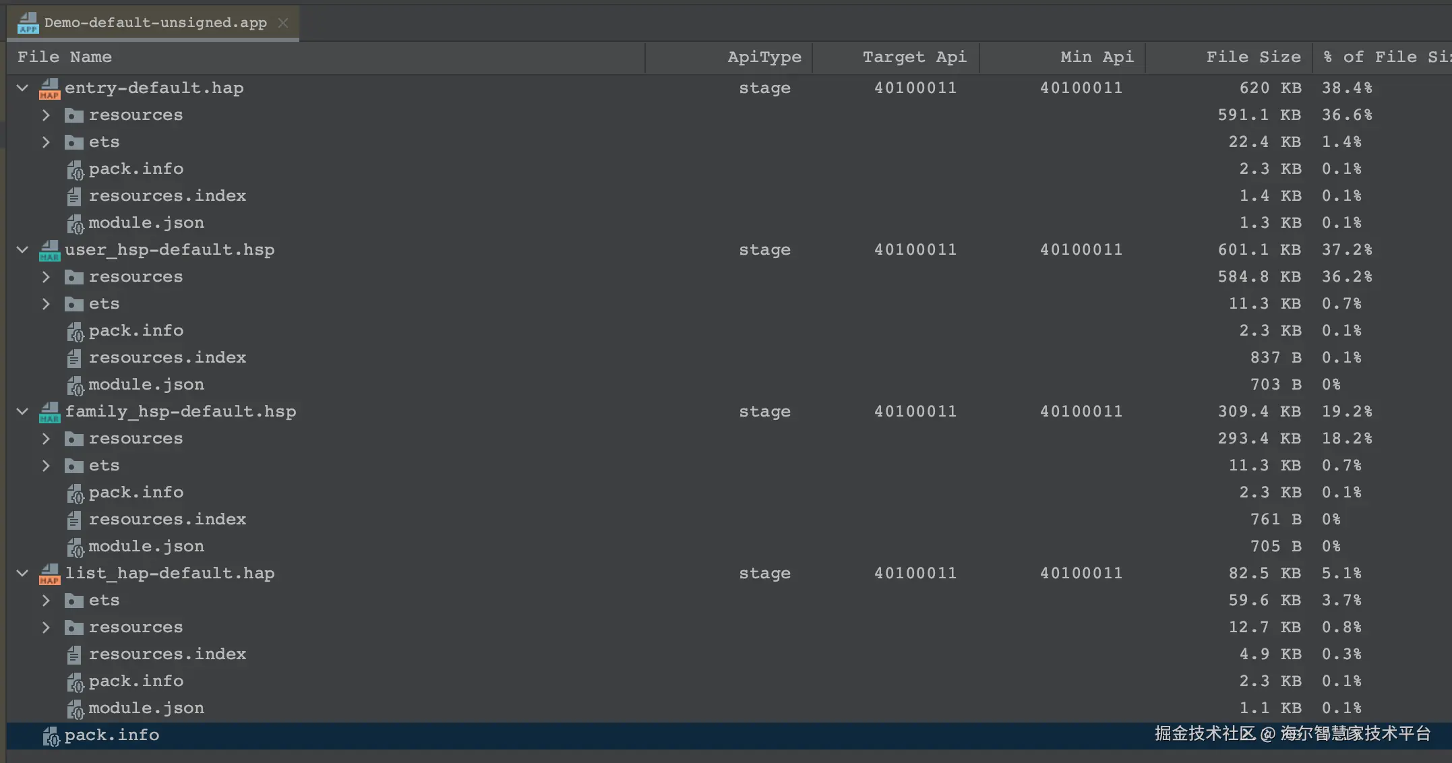Click the list_hap-default.hap HAP icon
Image resolution: width=1452 pixels, height=763 pixels.
(x=49, y=574)
